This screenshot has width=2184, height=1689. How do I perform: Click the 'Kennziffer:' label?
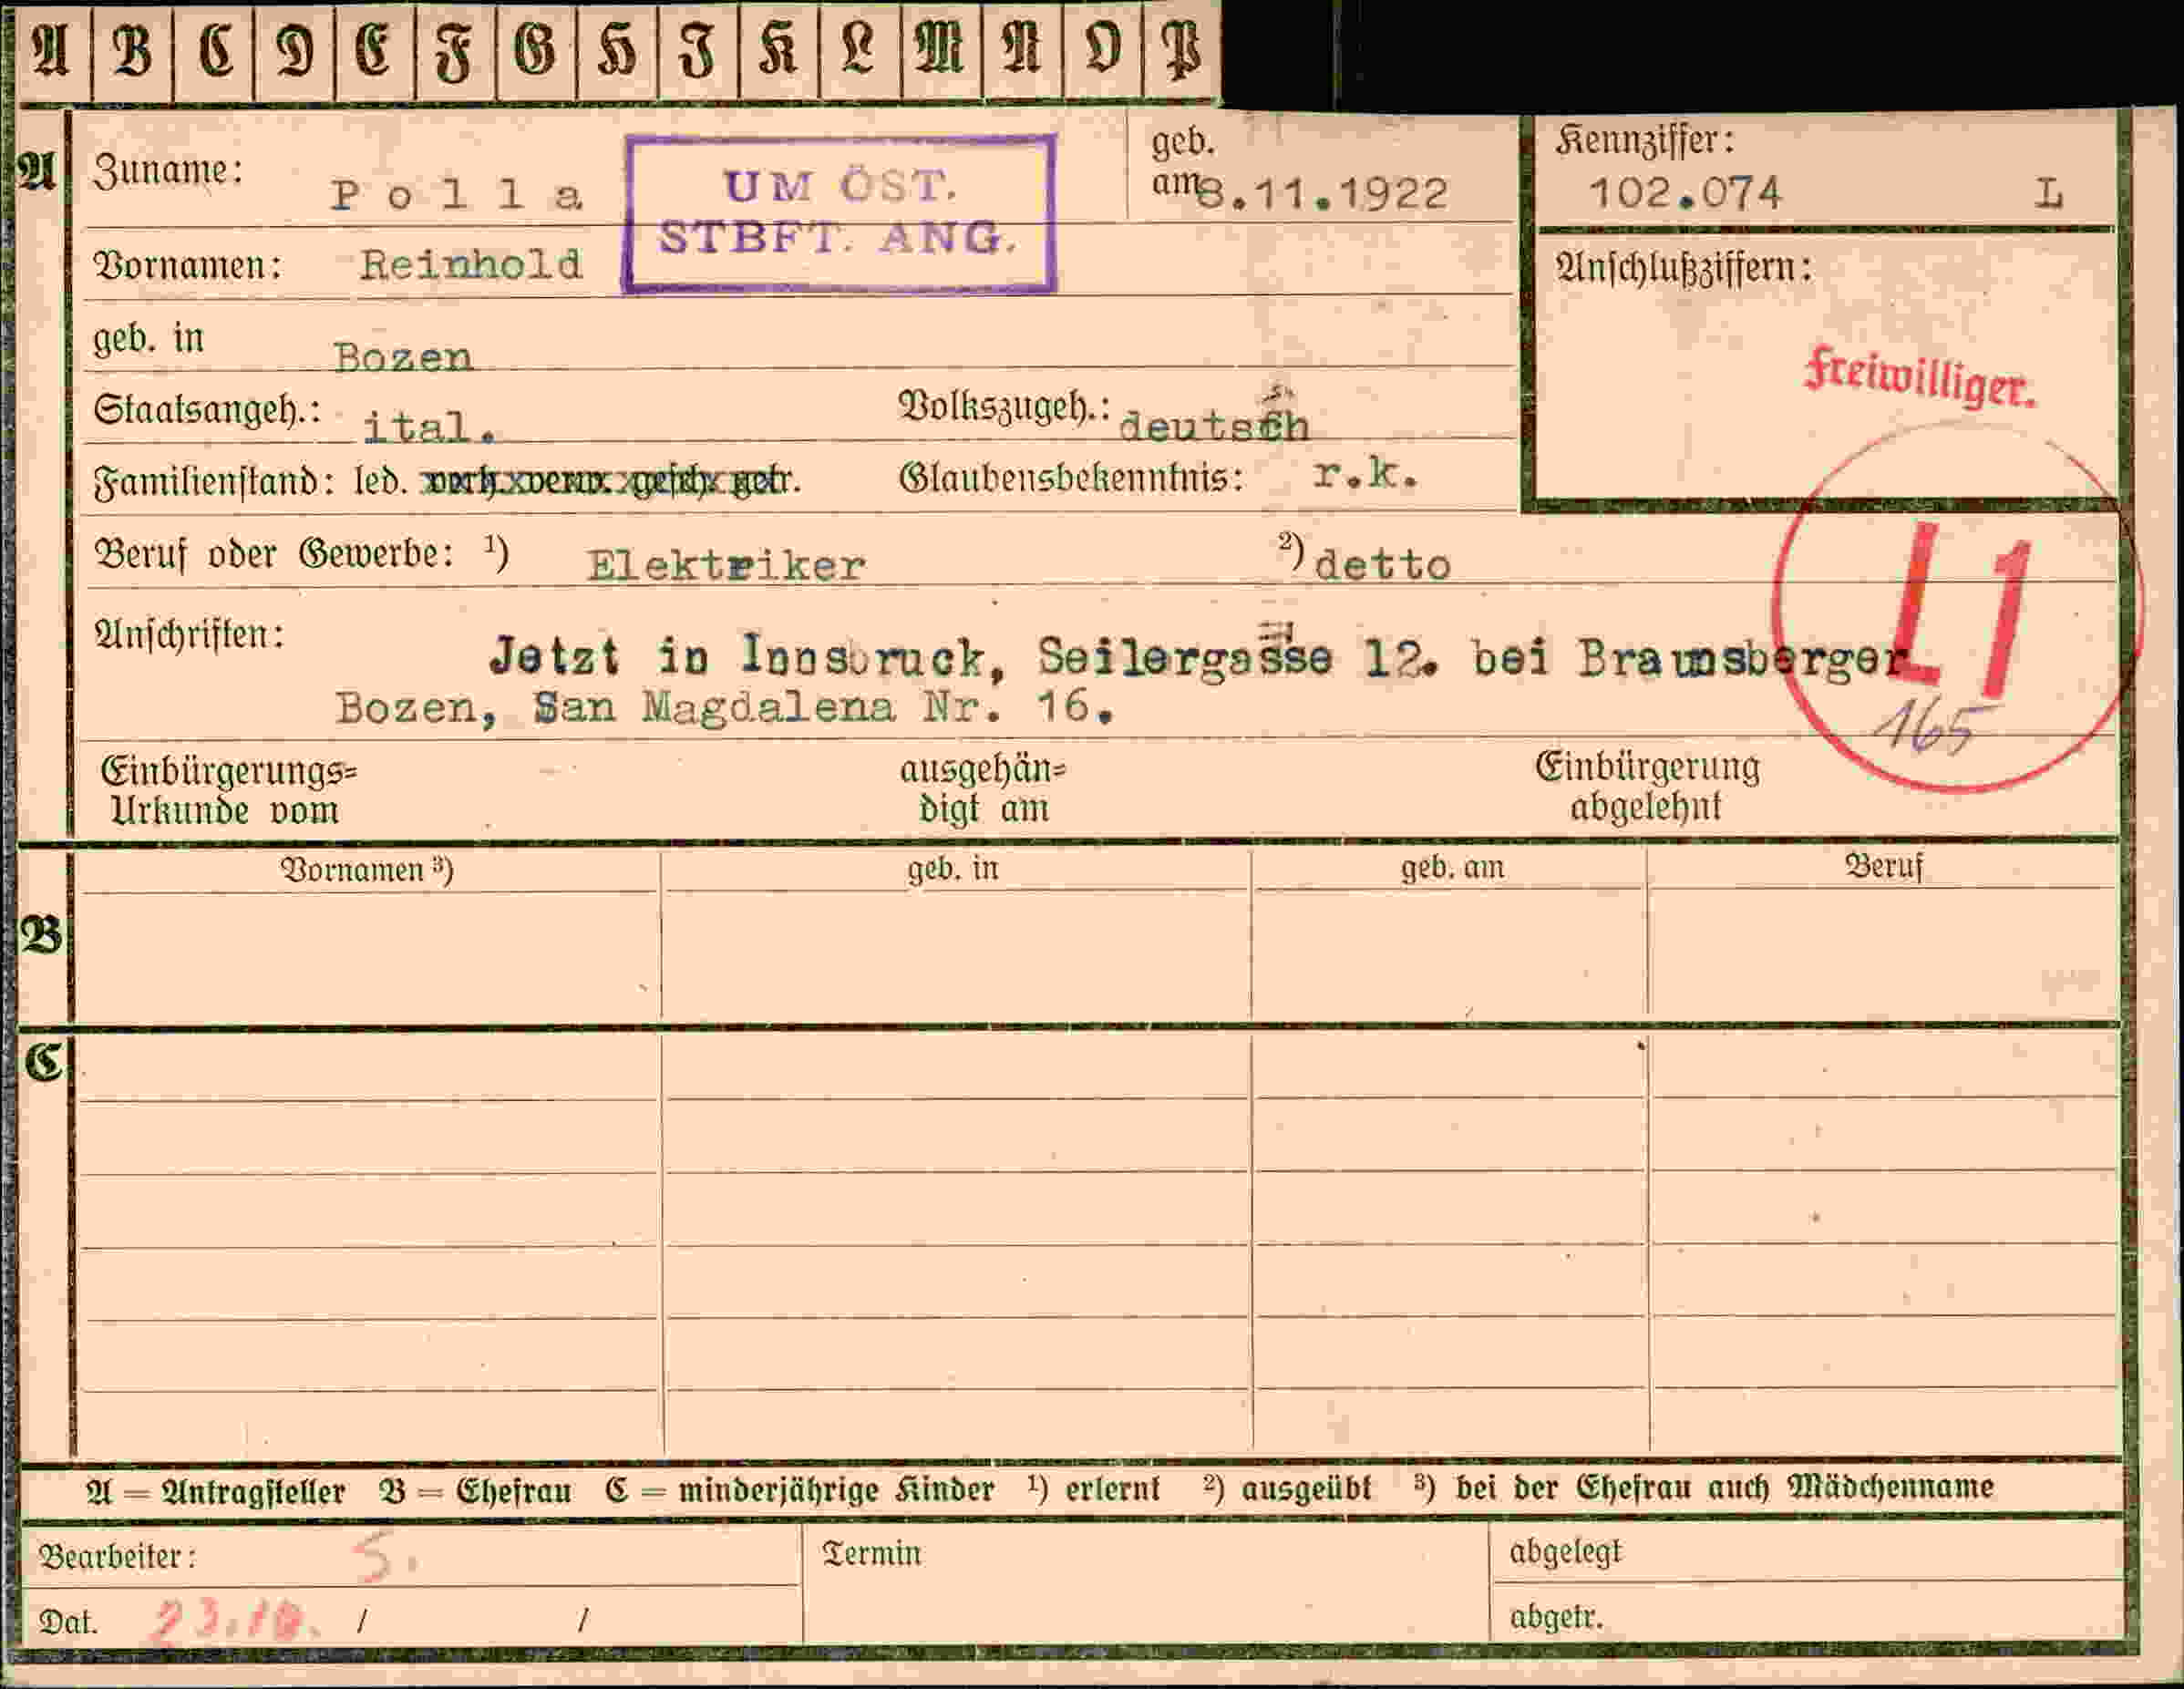(x=1645, y=140)
